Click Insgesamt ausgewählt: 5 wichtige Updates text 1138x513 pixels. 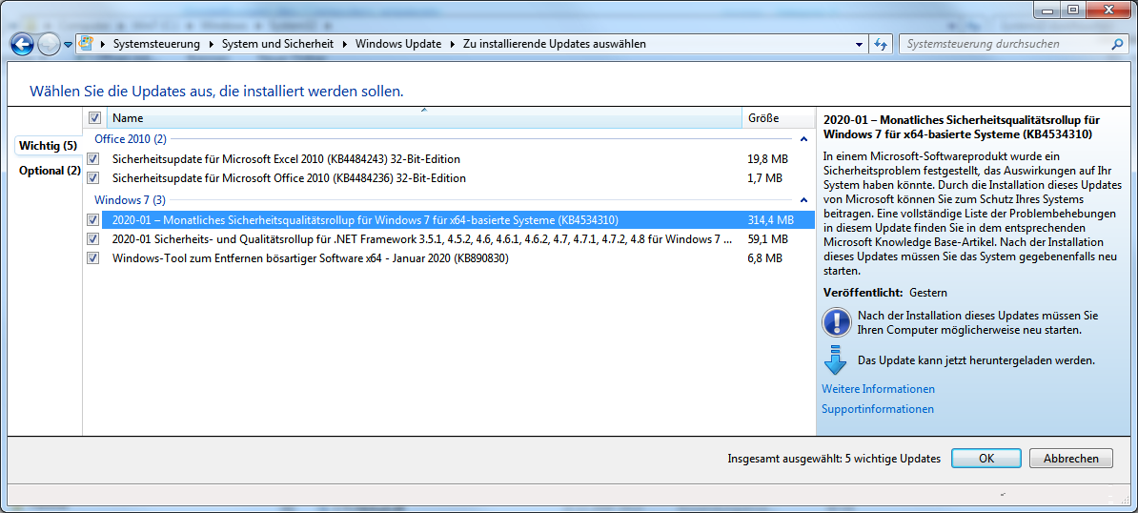pos(834,459)
